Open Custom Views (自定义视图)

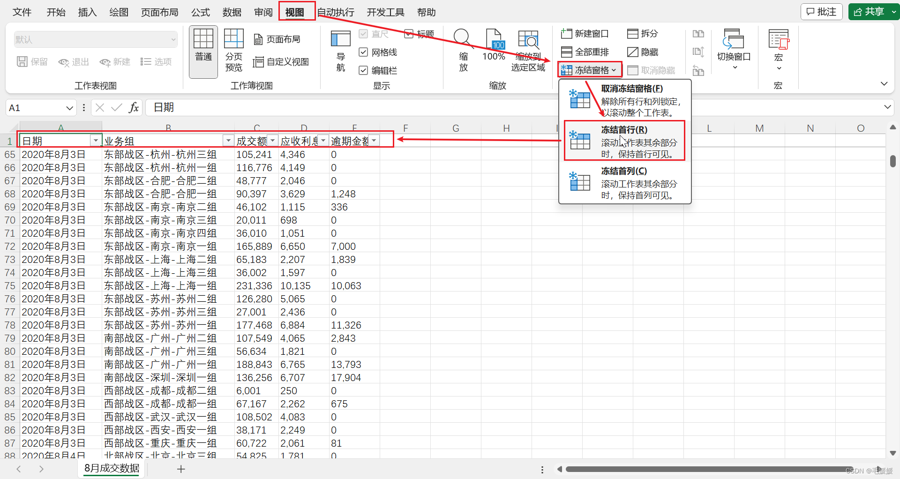281,62
